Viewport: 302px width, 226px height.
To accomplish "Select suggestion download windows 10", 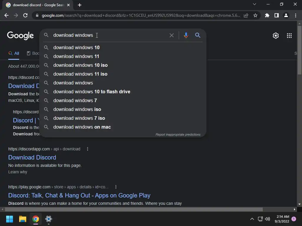I will pyautogui.click(x=123, y=47).
